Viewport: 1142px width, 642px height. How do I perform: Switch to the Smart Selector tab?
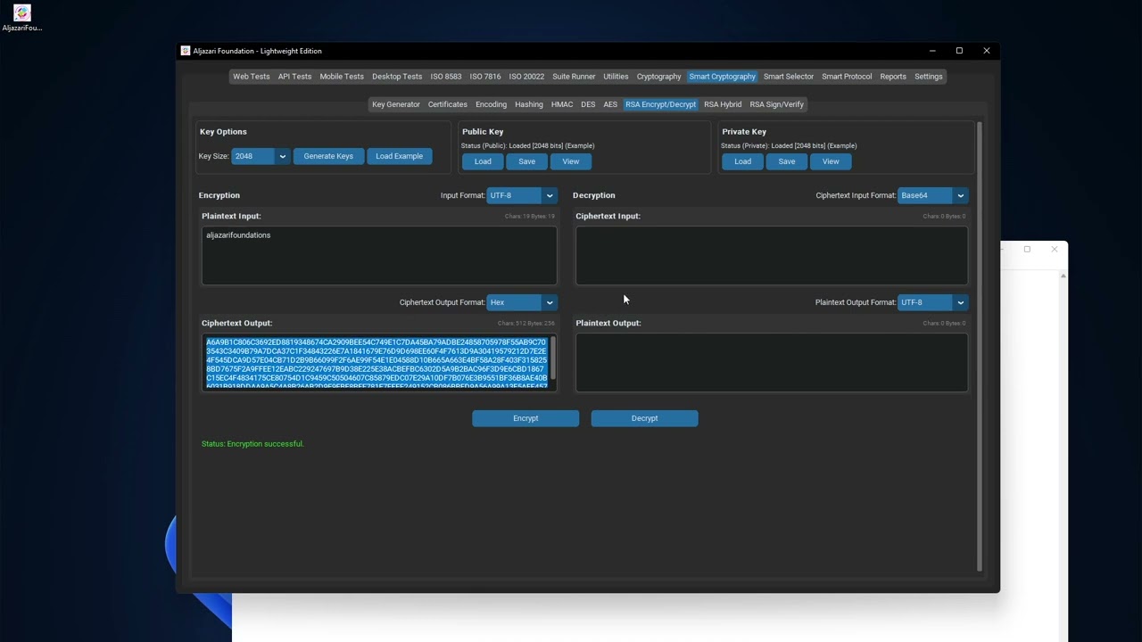pos(788,77)
